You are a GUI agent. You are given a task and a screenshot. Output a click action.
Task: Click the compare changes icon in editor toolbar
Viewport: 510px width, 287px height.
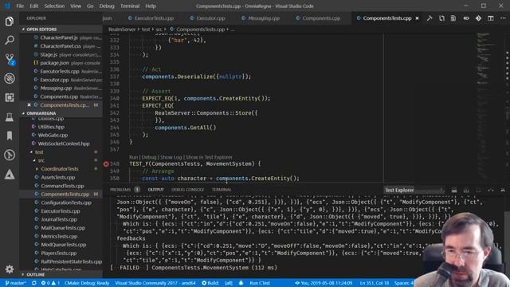[441, 18]
